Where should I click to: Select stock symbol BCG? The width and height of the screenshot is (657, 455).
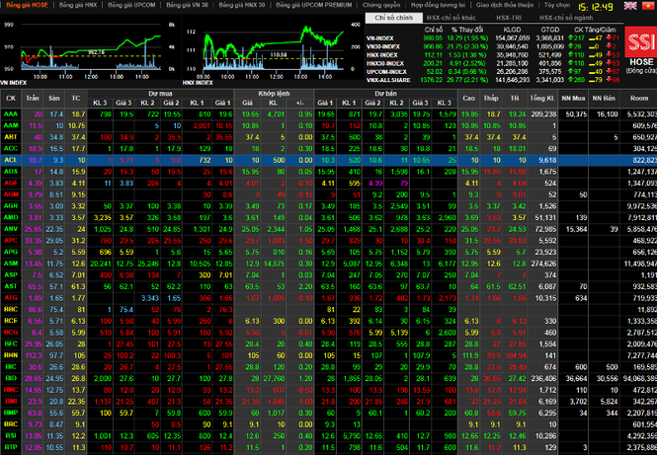pos(11,333)
